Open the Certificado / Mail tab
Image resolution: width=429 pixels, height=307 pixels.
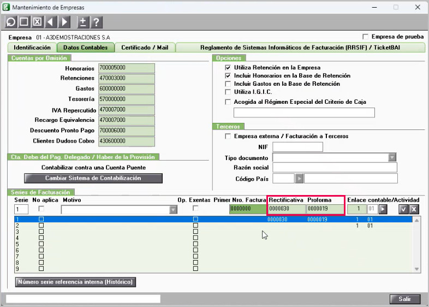(x=145, y=48)
